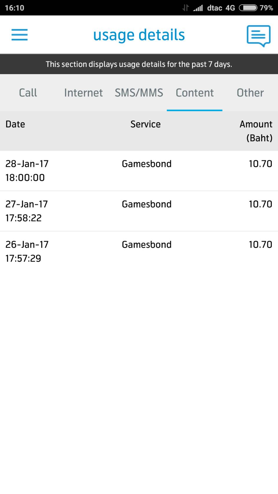Select the 27-Jan-17 Gamesbond entry
278x494 pixels.
pyautogui.click(x=139, y=211)
